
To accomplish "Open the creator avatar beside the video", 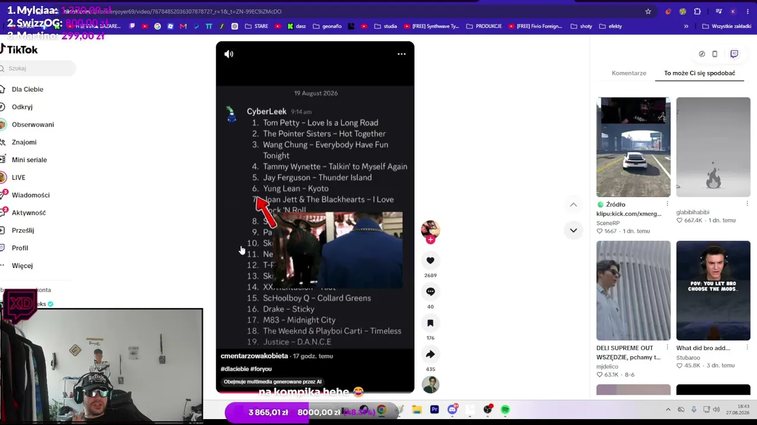I will pos(430,229).
